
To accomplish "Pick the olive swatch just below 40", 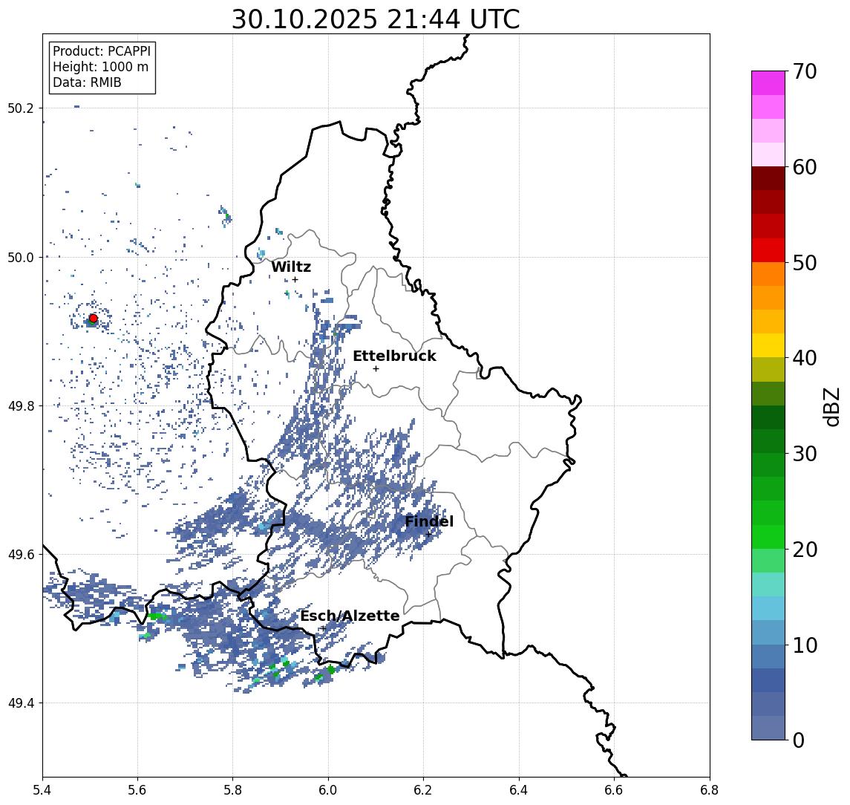I will tap(768, 370).
